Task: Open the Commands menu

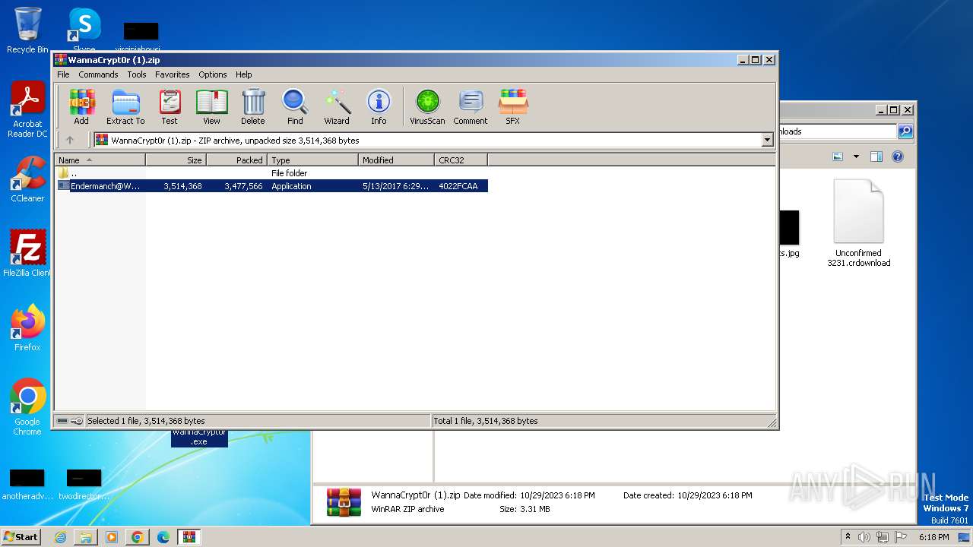Action: coord(98,74)
